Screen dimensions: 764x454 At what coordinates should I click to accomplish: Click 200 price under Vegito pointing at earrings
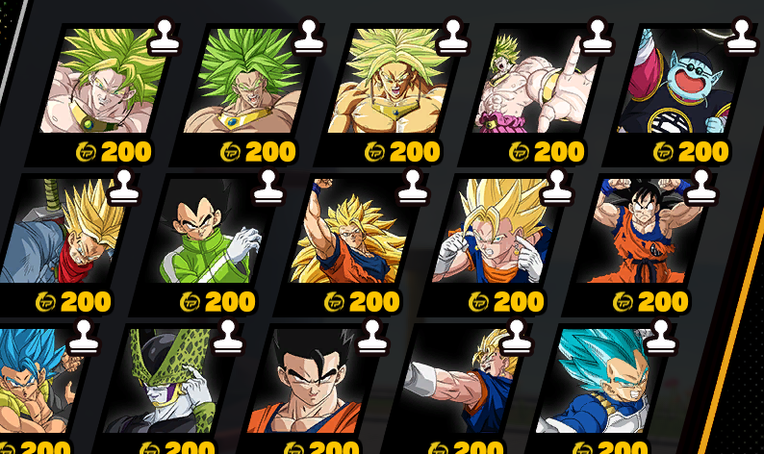point(519,302)
